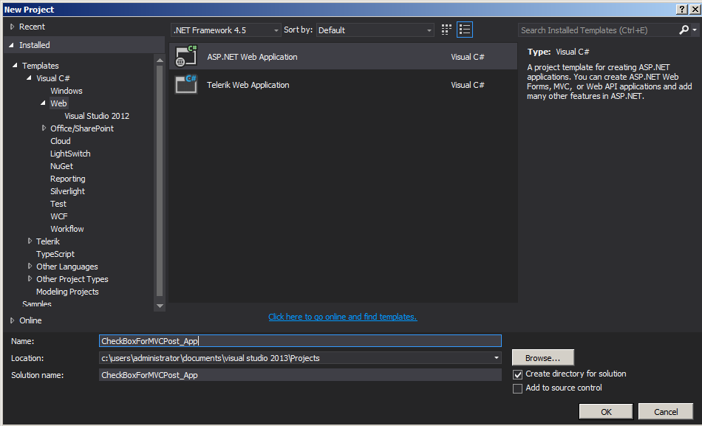
Task: Click the Browse... button
Action: tap(542, 358)
